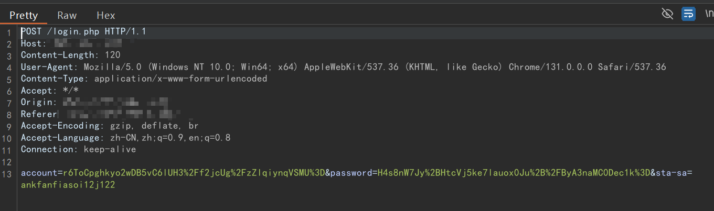Click the POST /login.php request line

(x=83, y=31)
